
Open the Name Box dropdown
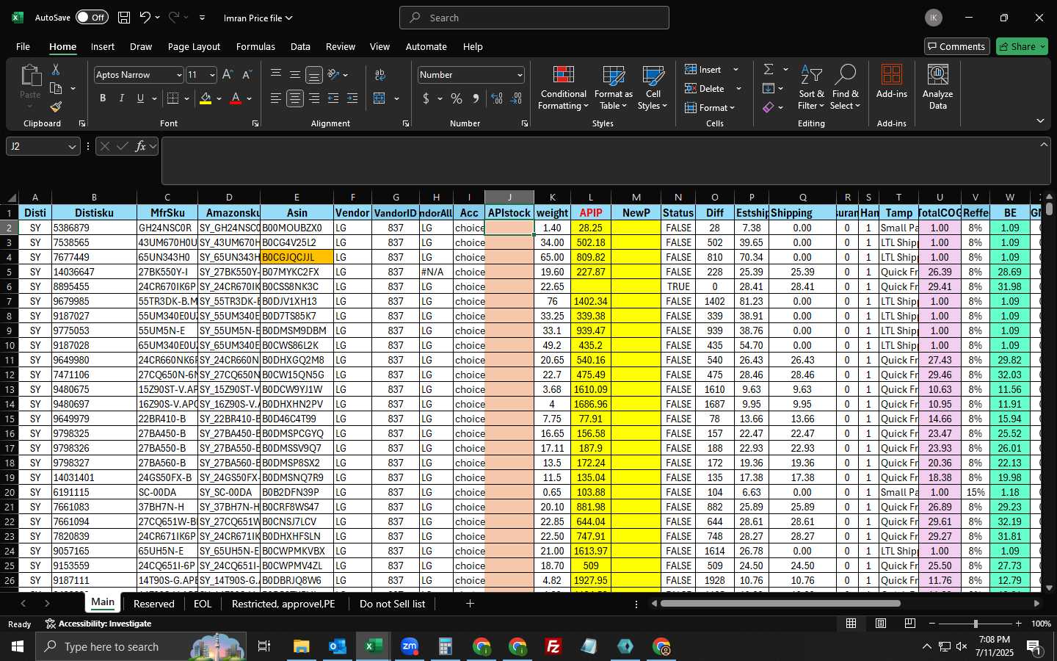[72, 147]
